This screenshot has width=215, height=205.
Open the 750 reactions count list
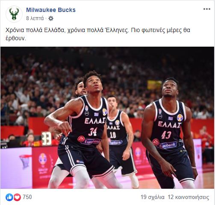[27, 197]
